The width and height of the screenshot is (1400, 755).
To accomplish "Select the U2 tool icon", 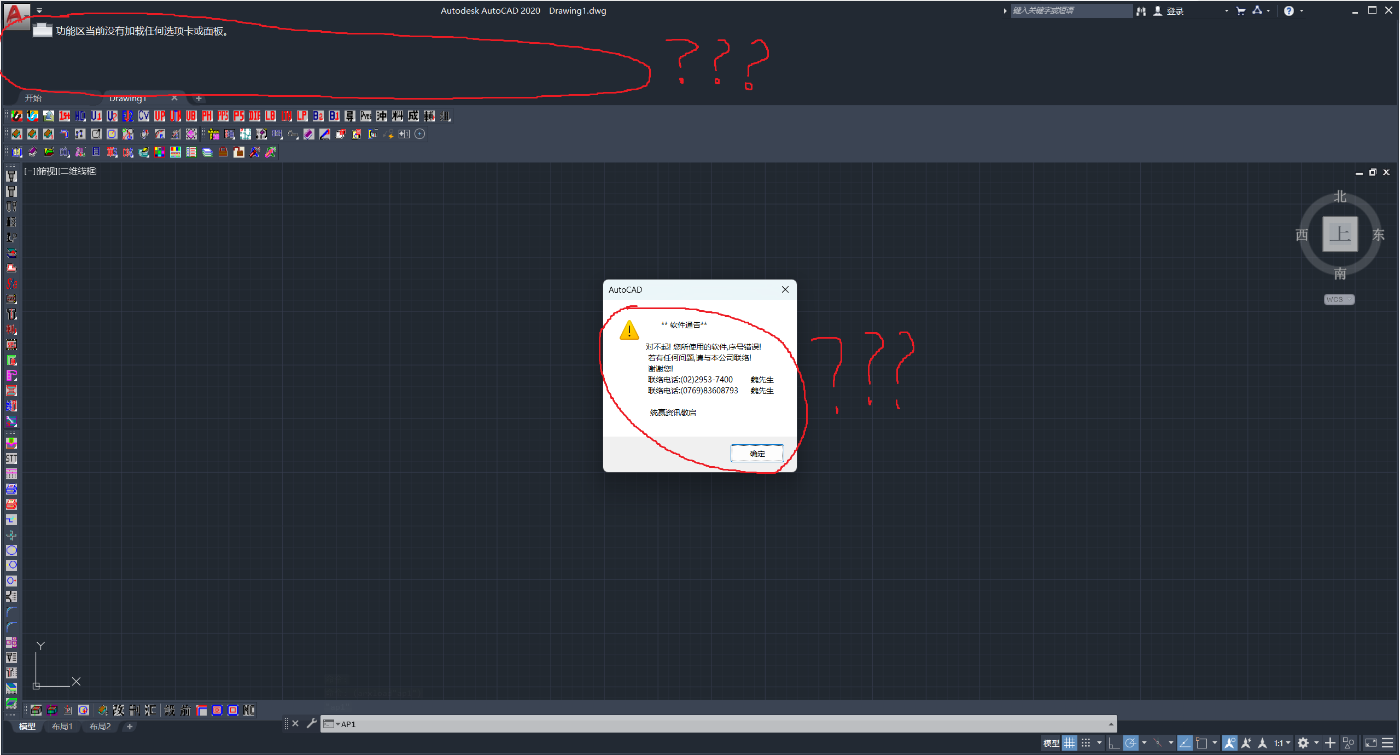I will pos(112,116).
